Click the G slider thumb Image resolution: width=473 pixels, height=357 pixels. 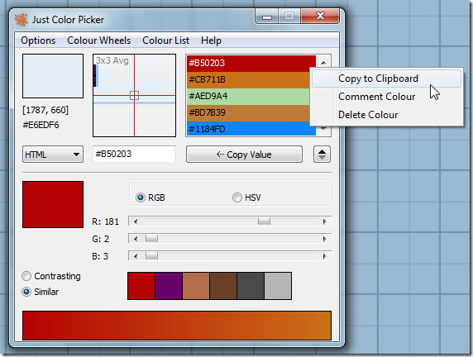pos(151,239)
